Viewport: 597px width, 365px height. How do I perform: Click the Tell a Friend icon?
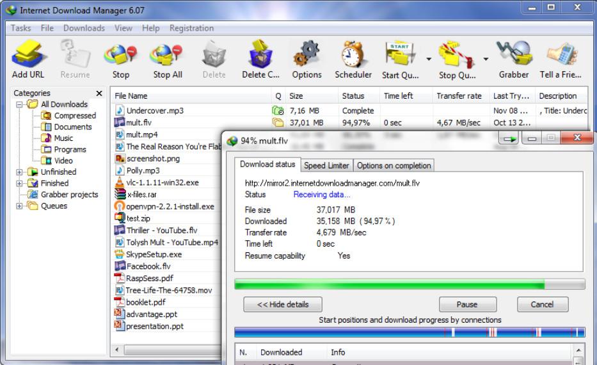560,56
